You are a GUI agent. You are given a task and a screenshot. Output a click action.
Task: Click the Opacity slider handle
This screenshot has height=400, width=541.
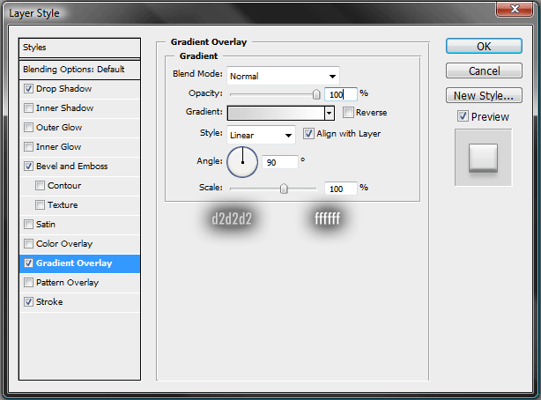(316, 94)
